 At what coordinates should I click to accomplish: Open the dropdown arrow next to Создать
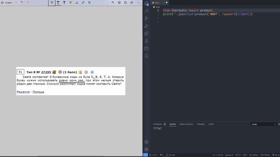(16, 3)
